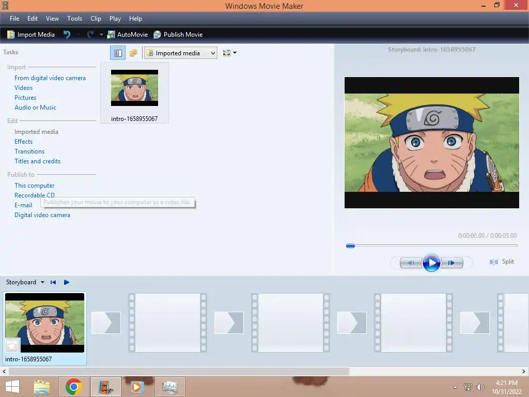Open the File menu
This screenshot has height=397, width=529.
(x=14, y=19)
